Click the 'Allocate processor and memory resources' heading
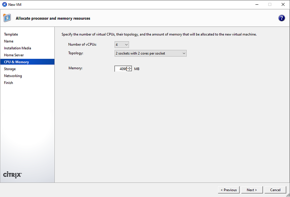 [53, 19]
